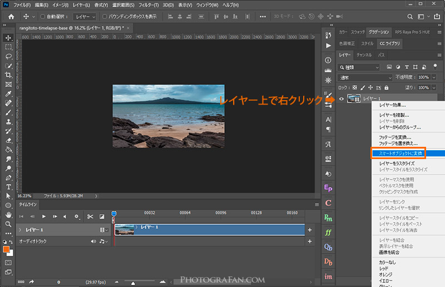
Task: Open the 通常 blend mode dropdown
Action: click(x=365, y=77)
